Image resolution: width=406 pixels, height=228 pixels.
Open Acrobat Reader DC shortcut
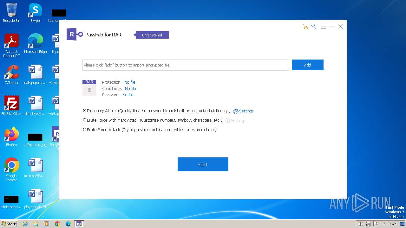(x=11, y=46)
